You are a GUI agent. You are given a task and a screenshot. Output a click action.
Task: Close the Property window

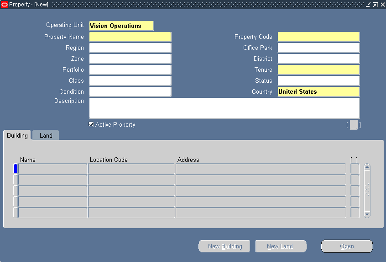click(x=383, y=5)
